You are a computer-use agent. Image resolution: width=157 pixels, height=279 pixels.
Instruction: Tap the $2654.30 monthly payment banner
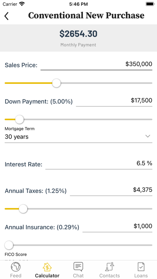point(78,38)
